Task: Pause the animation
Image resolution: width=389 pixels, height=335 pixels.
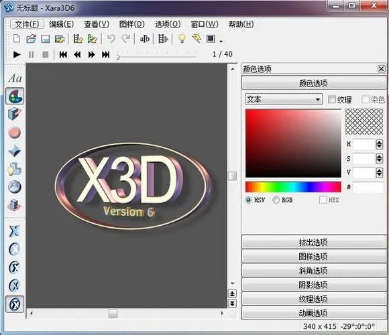Action: (32, 54)
